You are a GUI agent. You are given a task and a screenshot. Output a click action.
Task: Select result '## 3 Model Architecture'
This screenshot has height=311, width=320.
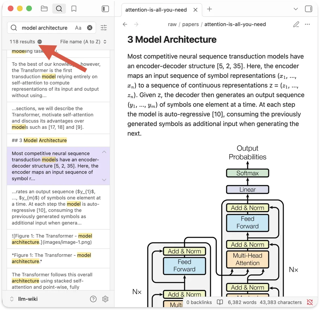coord(58,140)
